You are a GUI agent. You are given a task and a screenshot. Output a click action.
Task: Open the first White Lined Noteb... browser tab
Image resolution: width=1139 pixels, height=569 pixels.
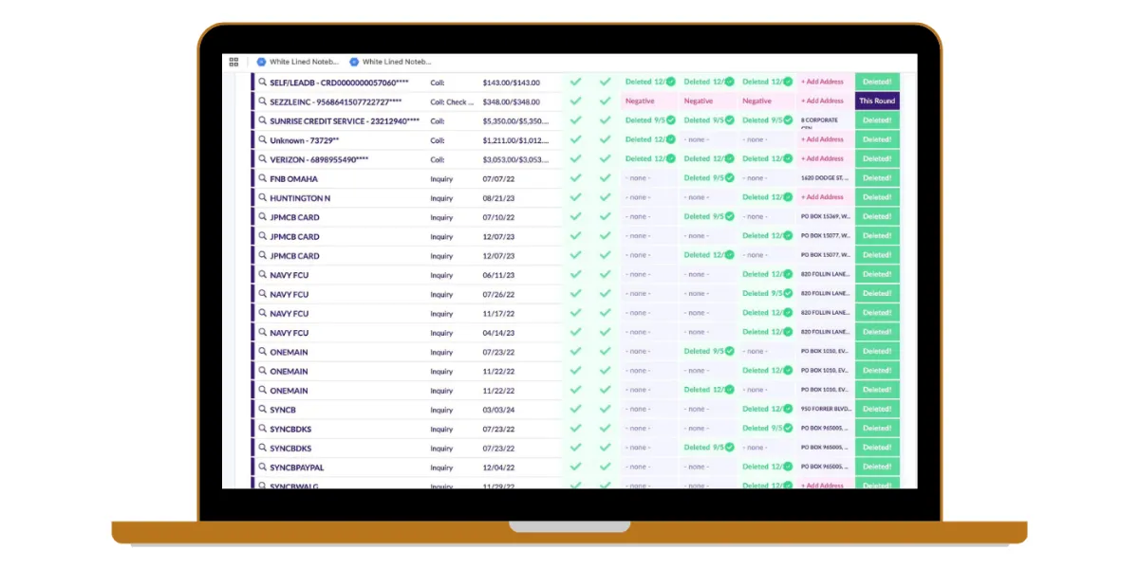pos(297,62)
